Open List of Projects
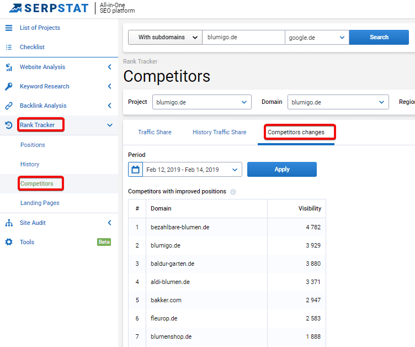The width and height of the screenshot is (415, 347). pyautogui.click(x=40, y=28)
